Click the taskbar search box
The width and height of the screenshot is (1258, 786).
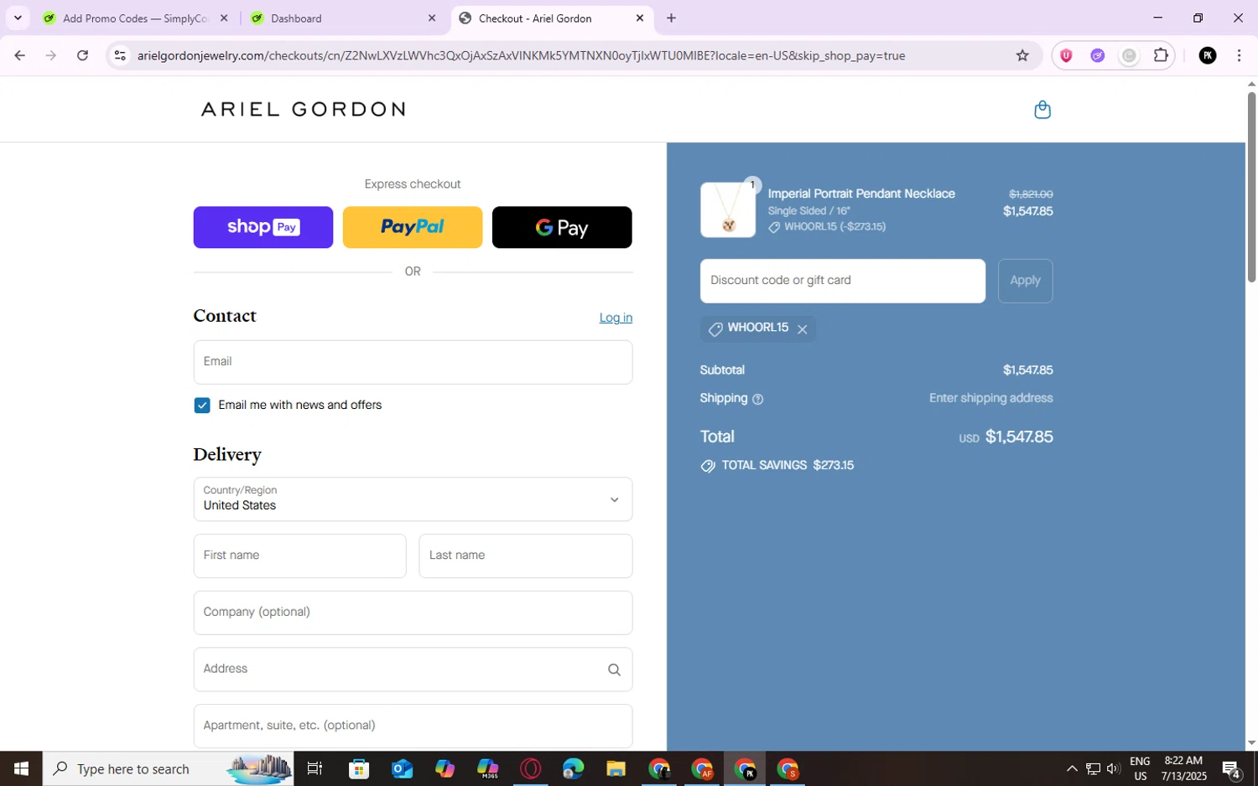[168, 768]
